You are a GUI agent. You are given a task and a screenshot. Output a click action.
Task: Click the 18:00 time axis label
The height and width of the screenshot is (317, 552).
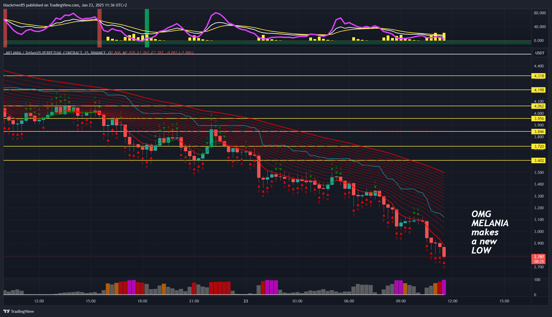(x=142, y=301)
